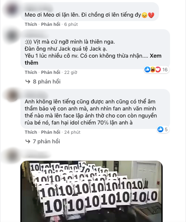Open the 22 giờ timestamp link
This screenshot has width=186, height=222.
click(x=71, y=72)
